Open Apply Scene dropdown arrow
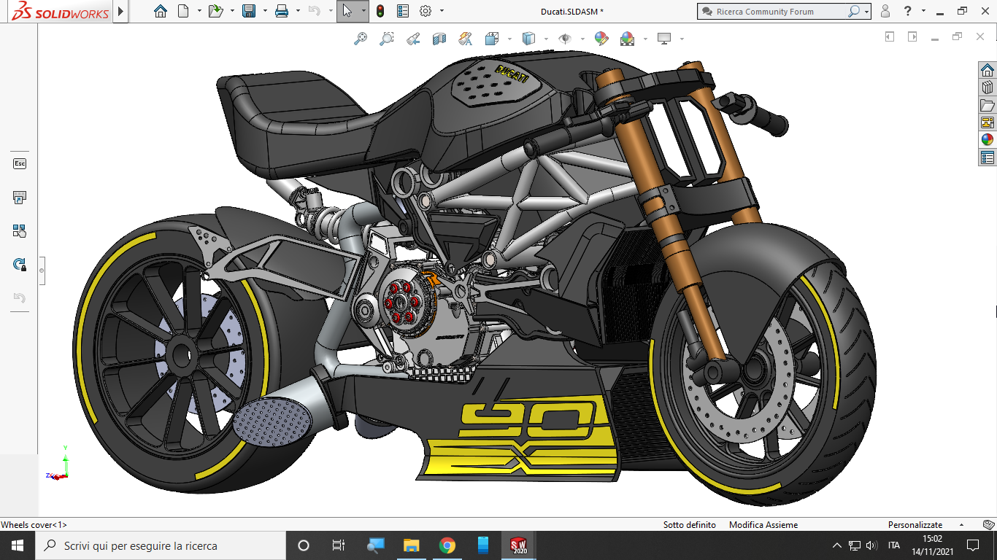Screen dimensions: 997x560 coord(645,39)
